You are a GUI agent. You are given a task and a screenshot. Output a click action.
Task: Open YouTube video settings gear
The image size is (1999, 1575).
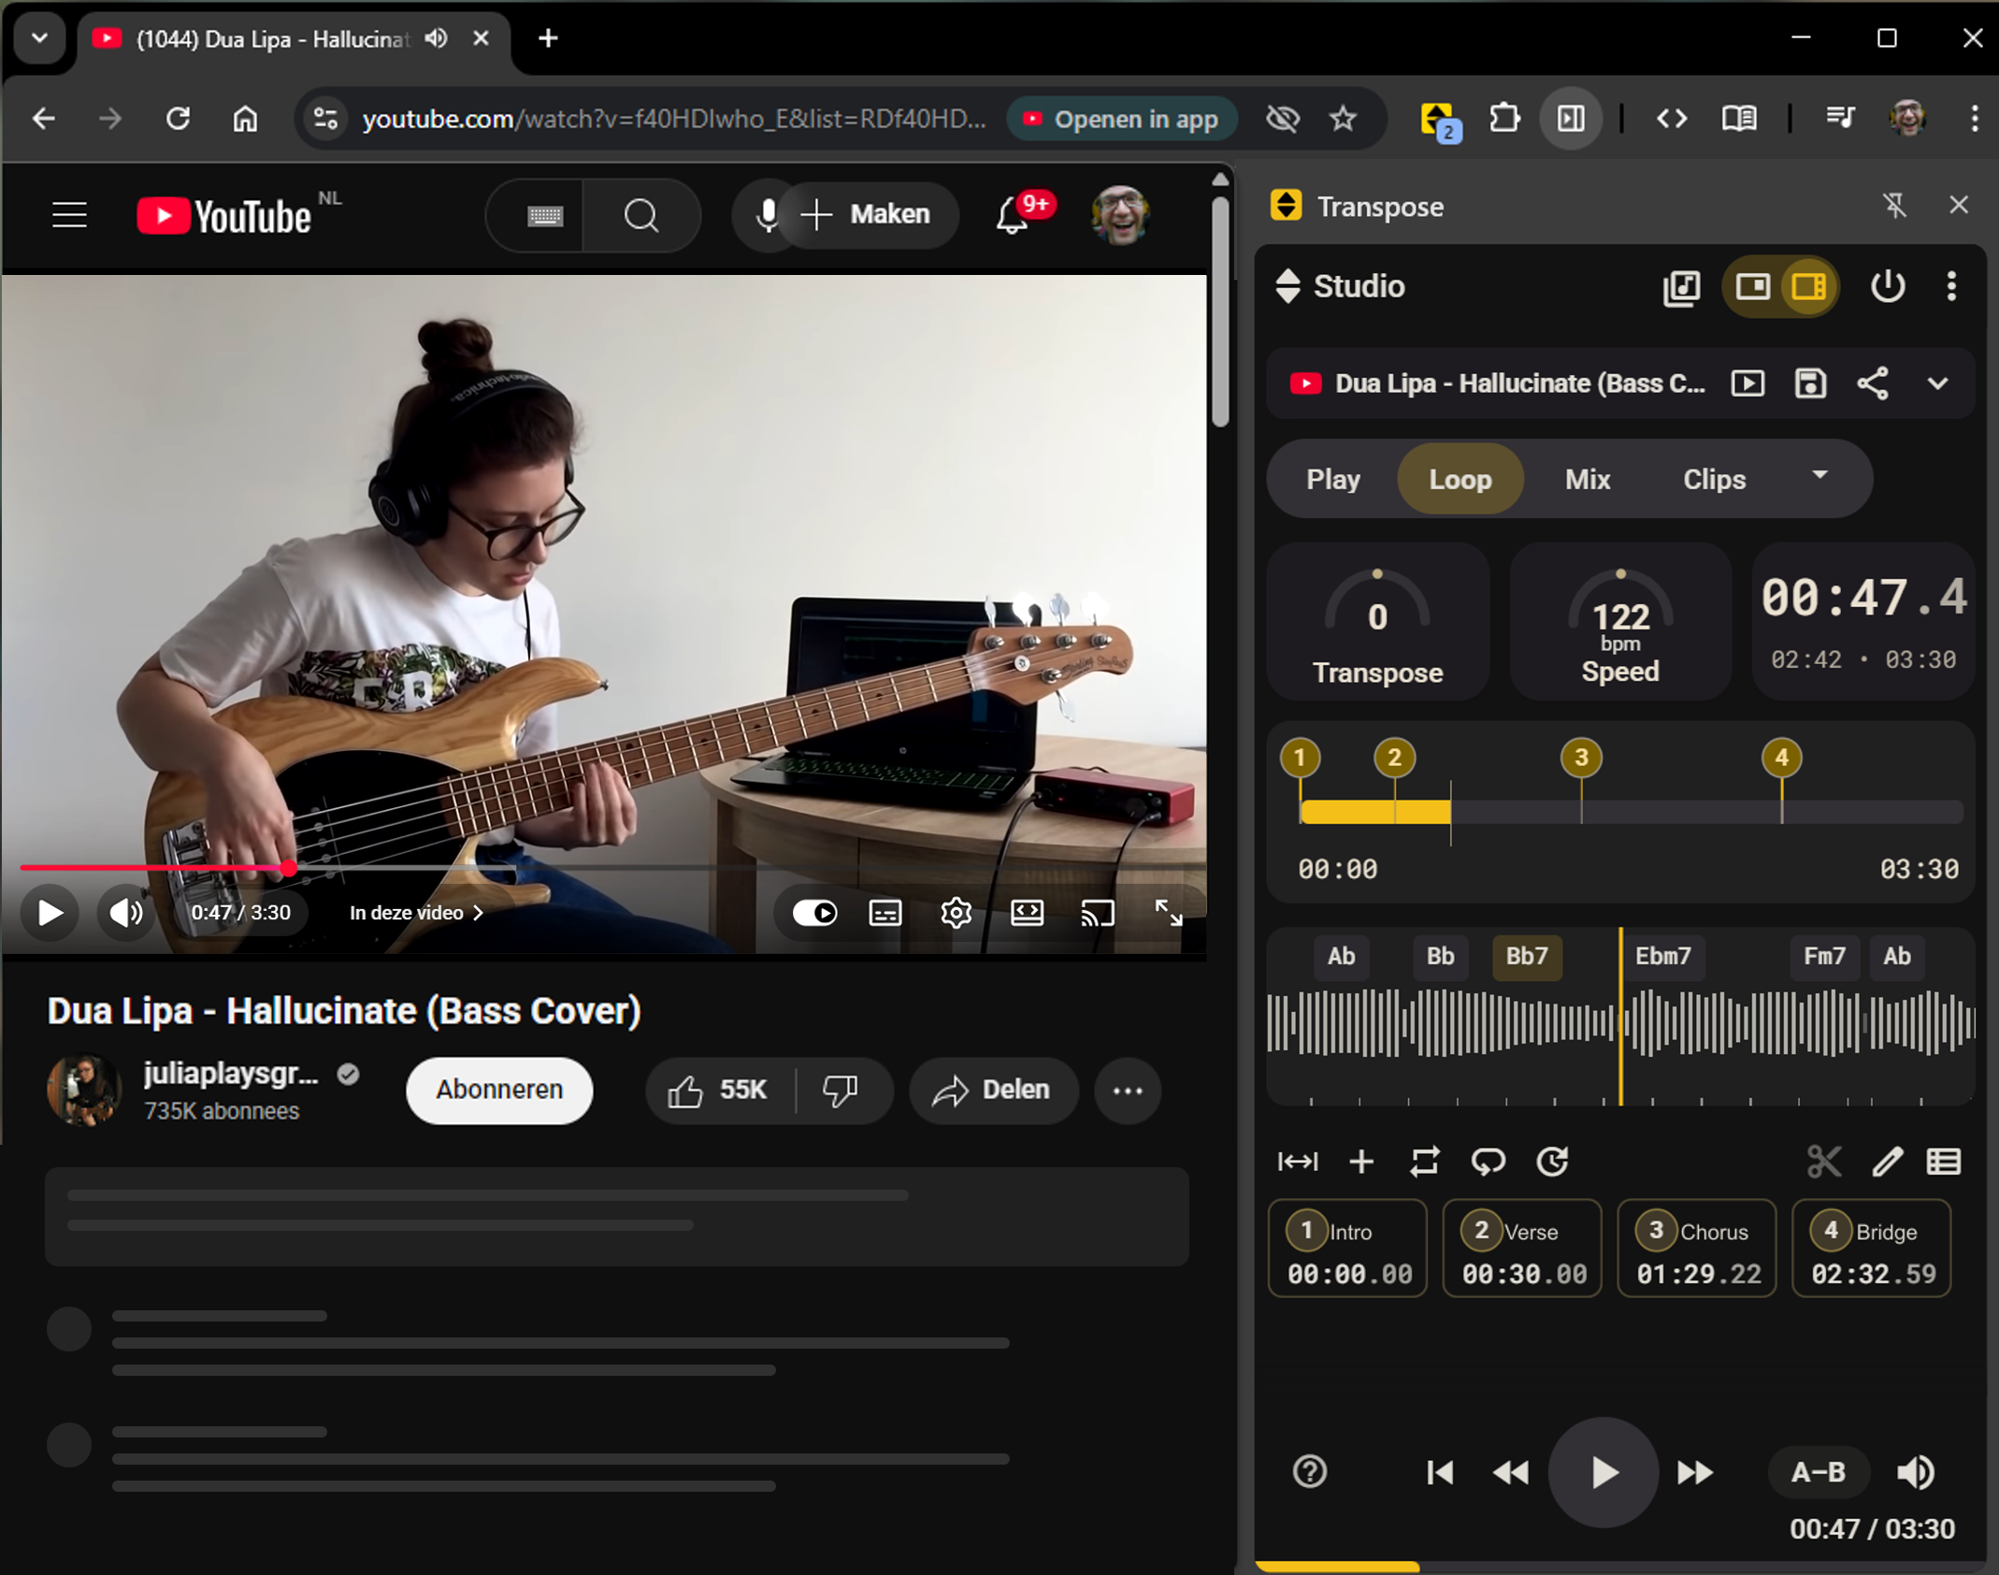click(x=956, y=913)
